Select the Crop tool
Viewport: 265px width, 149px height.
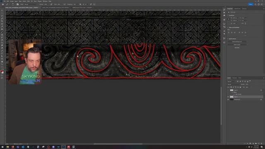click(2, 22)
